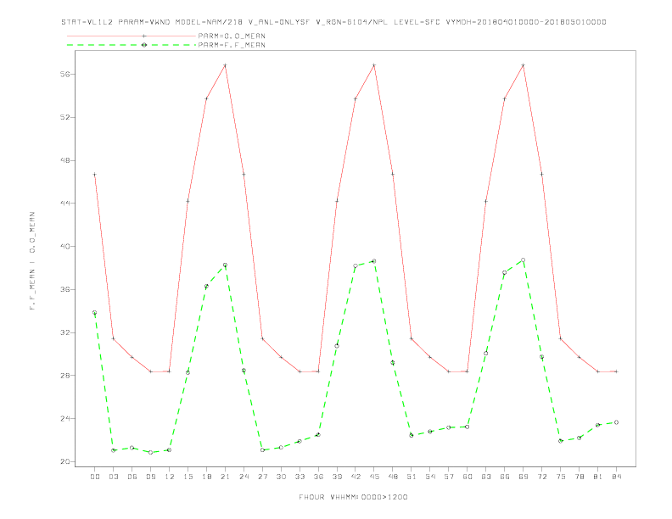Click x-axis forecast hour label 30

pos(281,477)
